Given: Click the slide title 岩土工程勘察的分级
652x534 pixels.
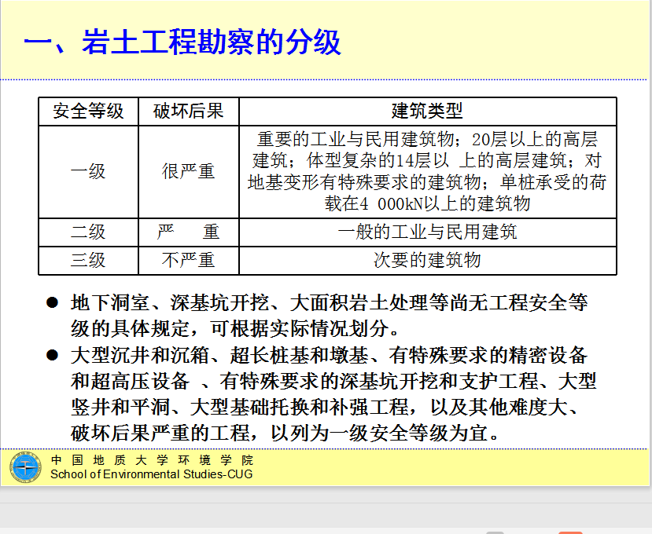Looking at the screenshot, I should click(x=182, y=42).
